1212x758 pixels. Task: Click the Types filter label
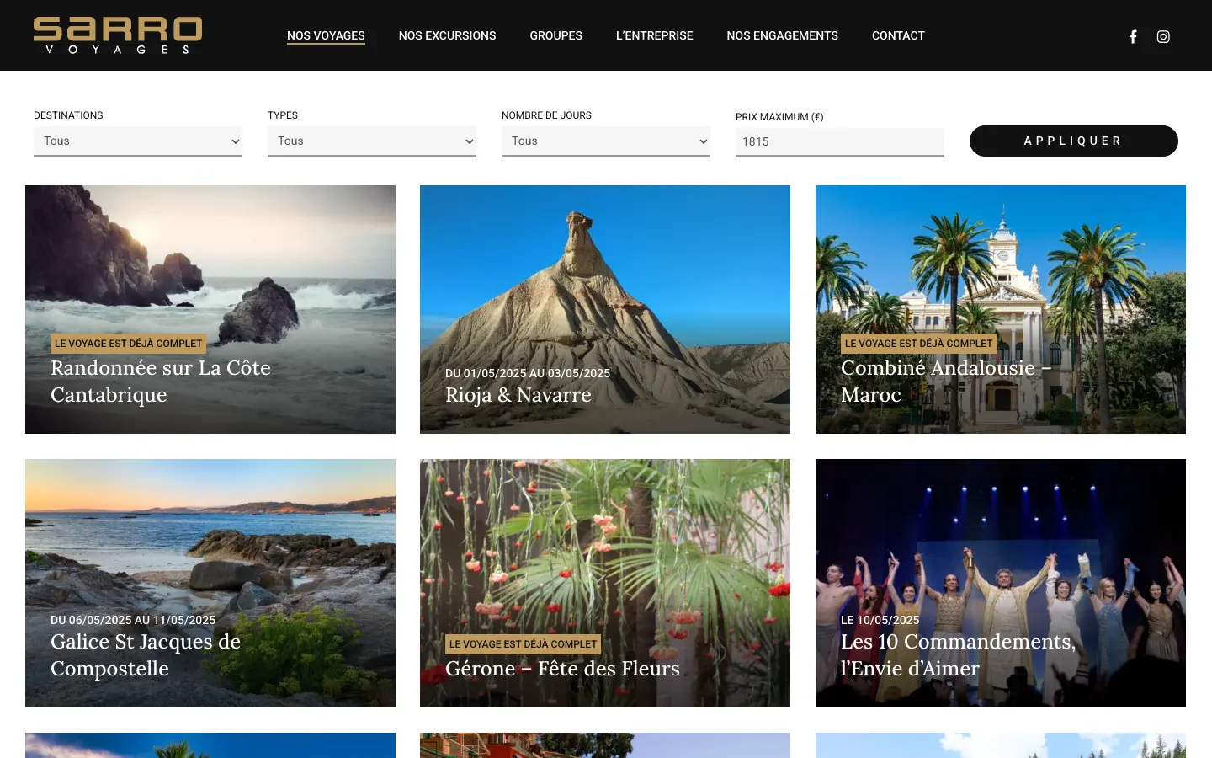click(283, 115)
